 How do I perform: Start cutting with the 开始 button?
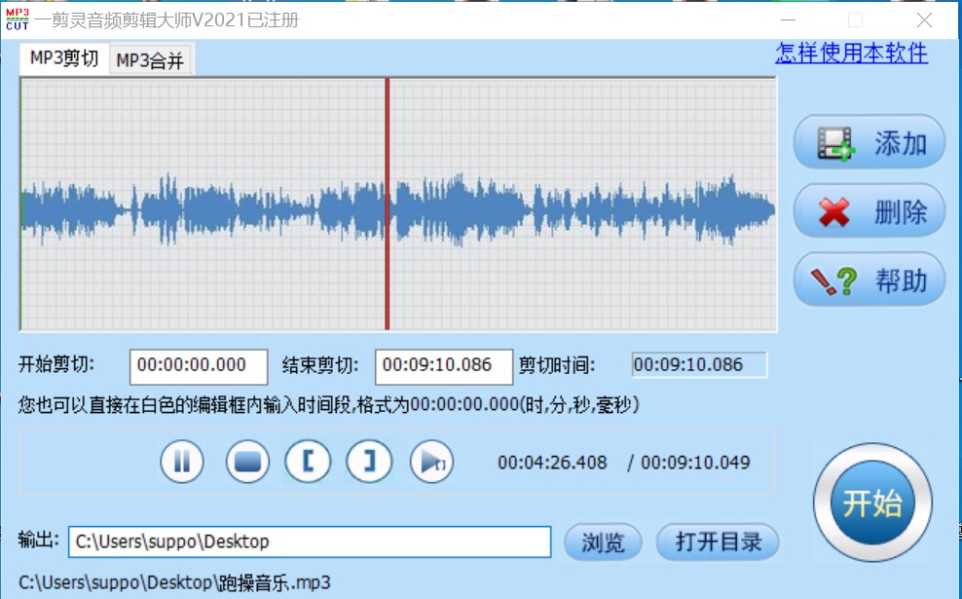pyautogui.click(x=872, y=503)
